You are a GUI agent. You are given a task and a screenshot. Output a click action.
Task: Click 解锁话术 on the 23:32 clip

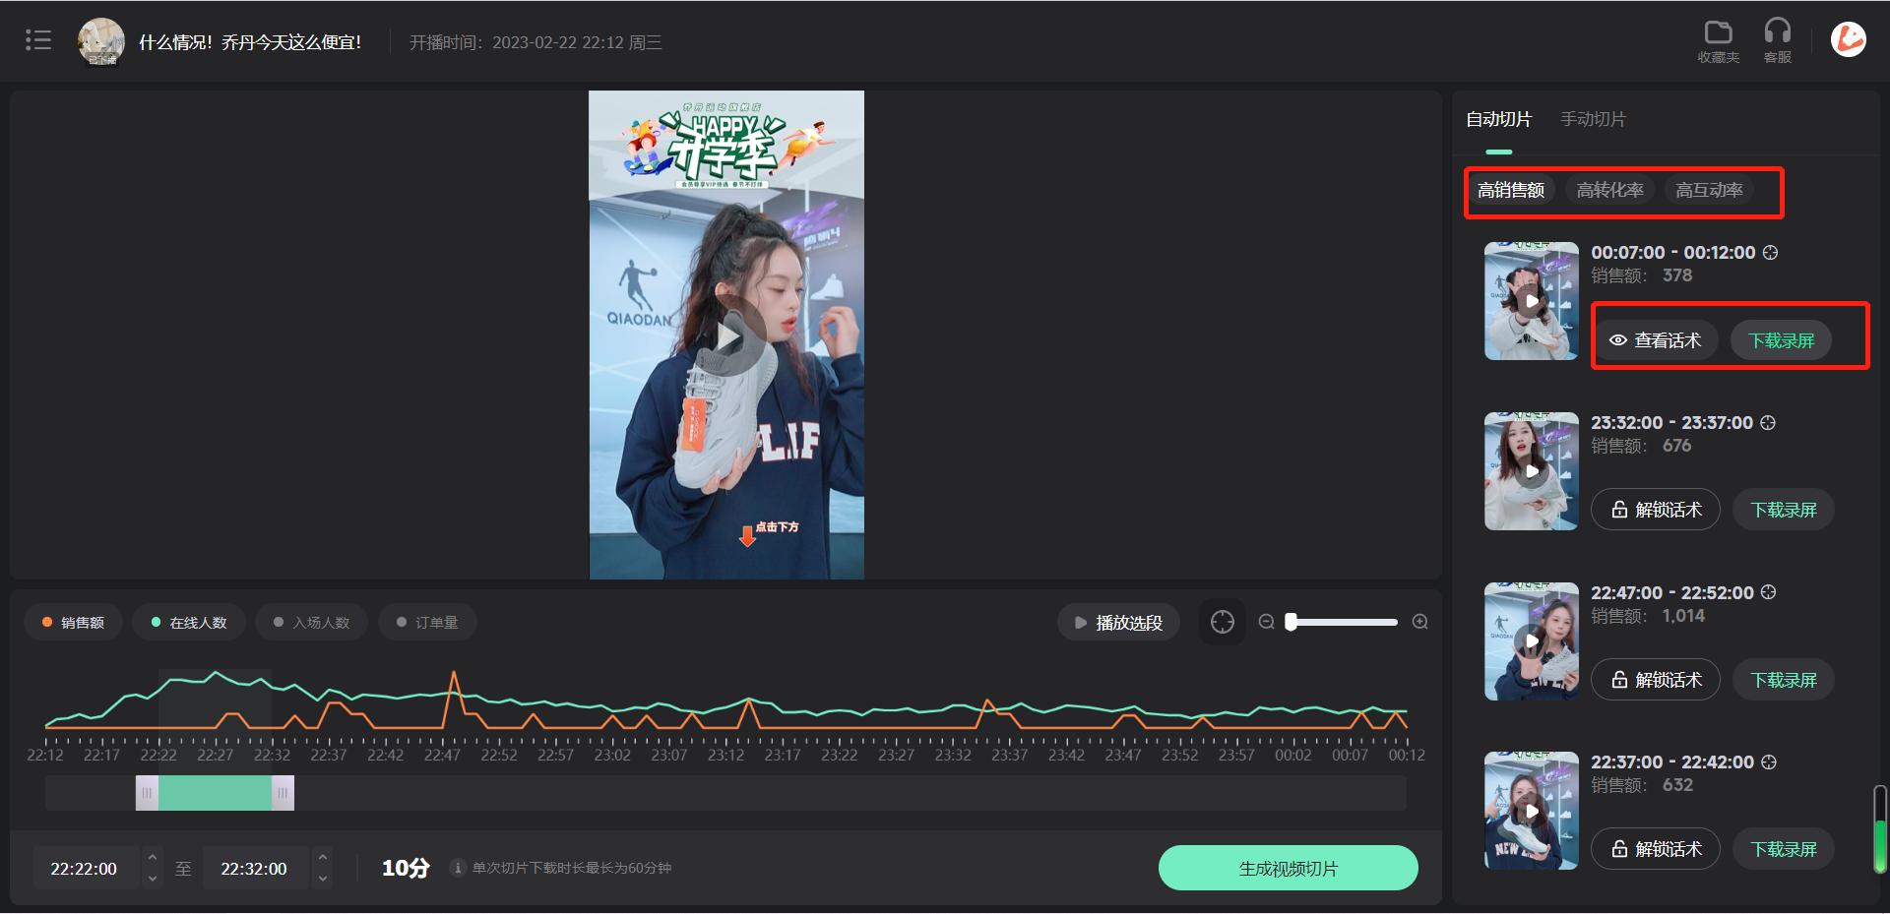(1655, 509)
